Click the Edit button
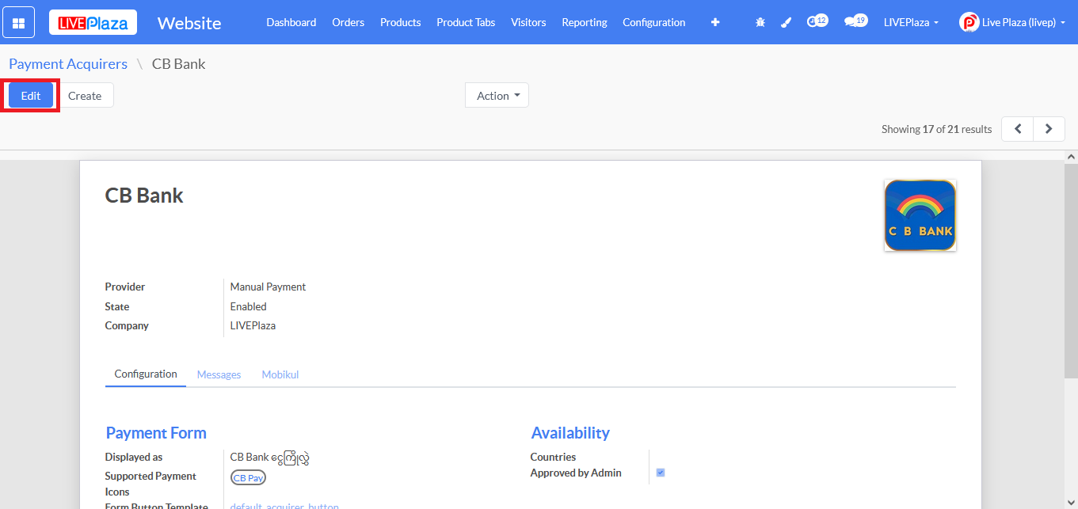 point(31,96)
